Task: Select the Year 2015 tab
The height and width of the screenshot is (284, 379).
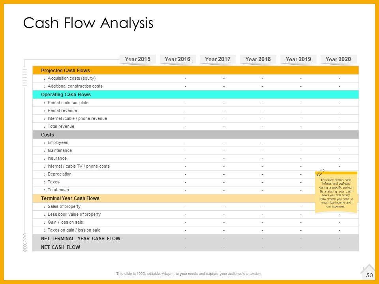Action: 138,59
